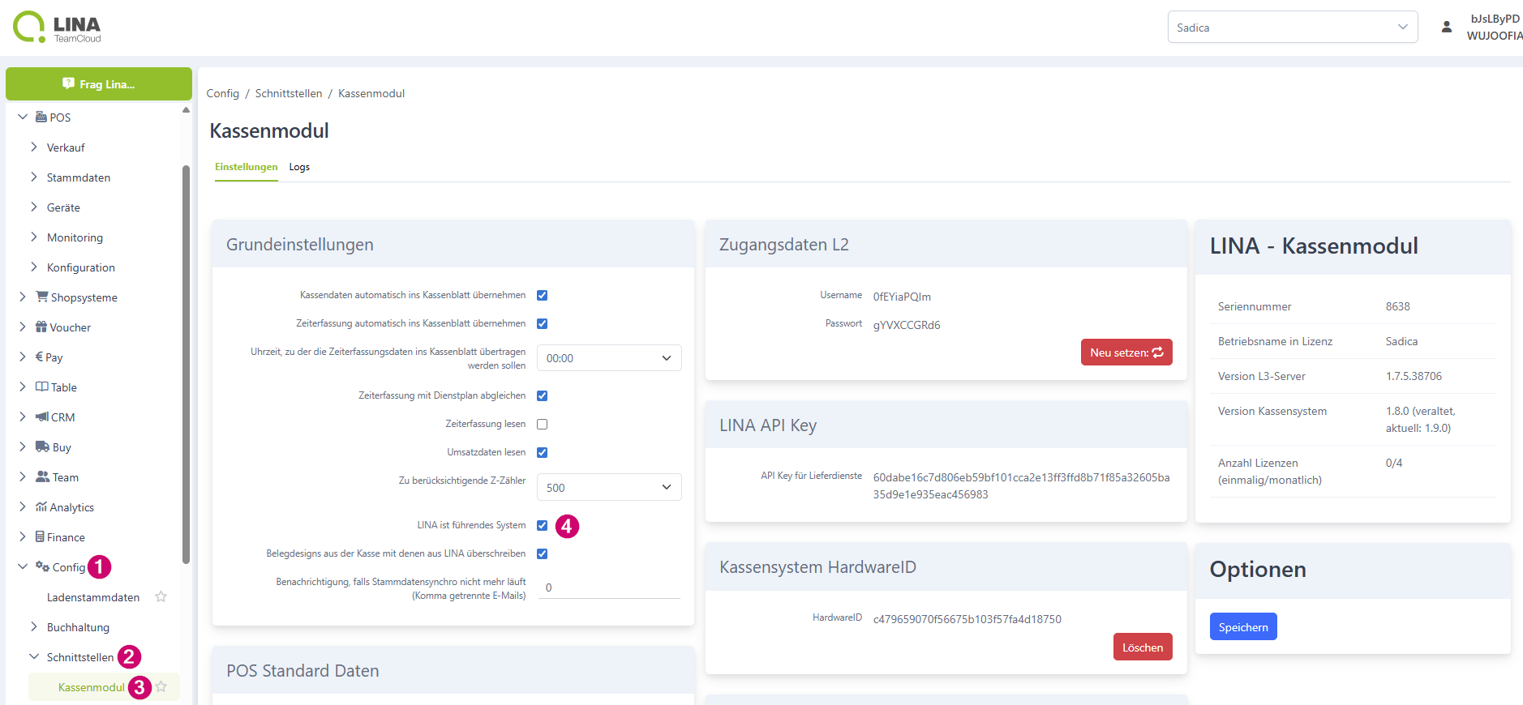The image size is (1523, 705).
Task: Open the Uhrzeit 00:00 dropdown
Action: click(x=609, y=358)
